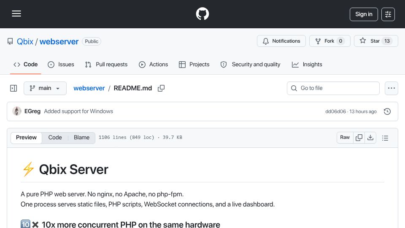405x228 pixels.
Task: Open the document outline list icon
Action: click(385, 138)
